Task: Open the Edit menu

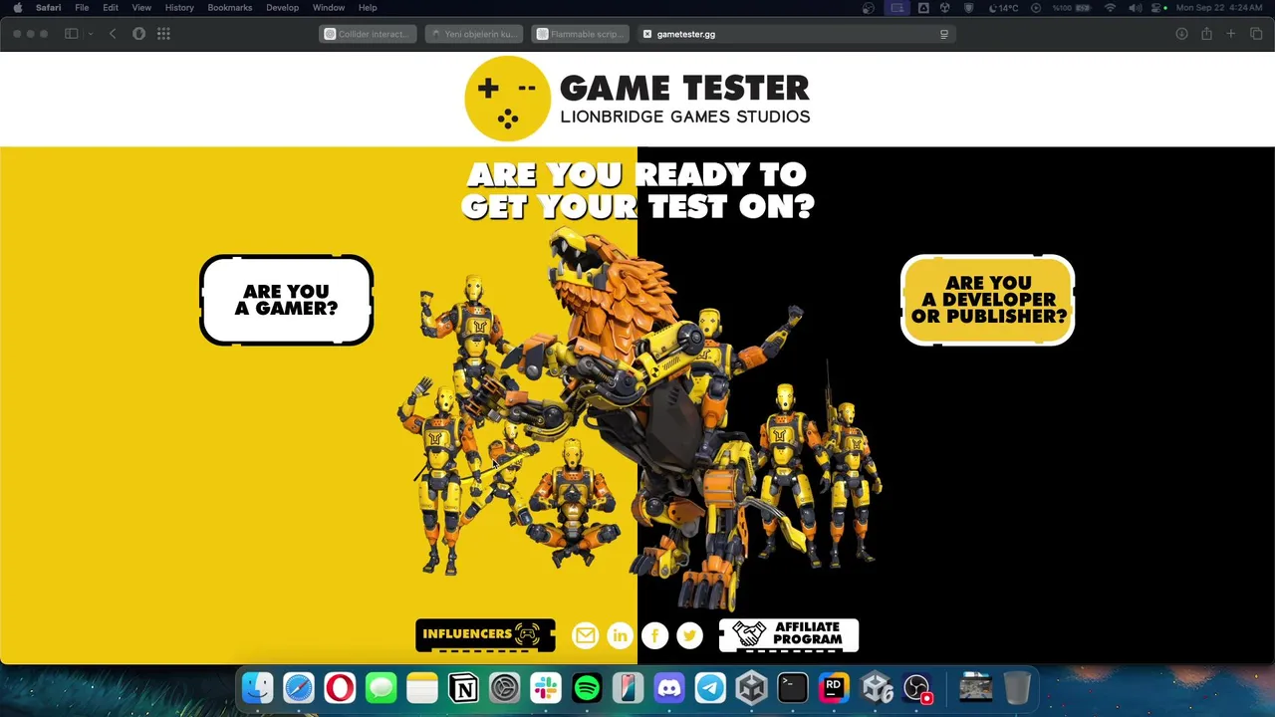Action: click(111, 8)
